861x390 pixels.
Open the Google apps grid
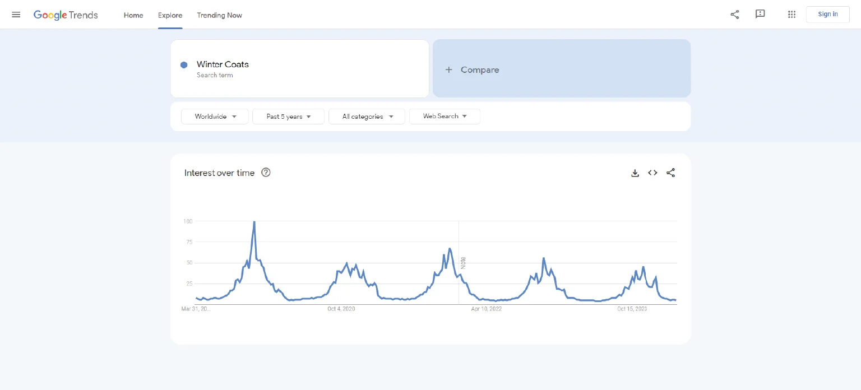click(791, 15)
